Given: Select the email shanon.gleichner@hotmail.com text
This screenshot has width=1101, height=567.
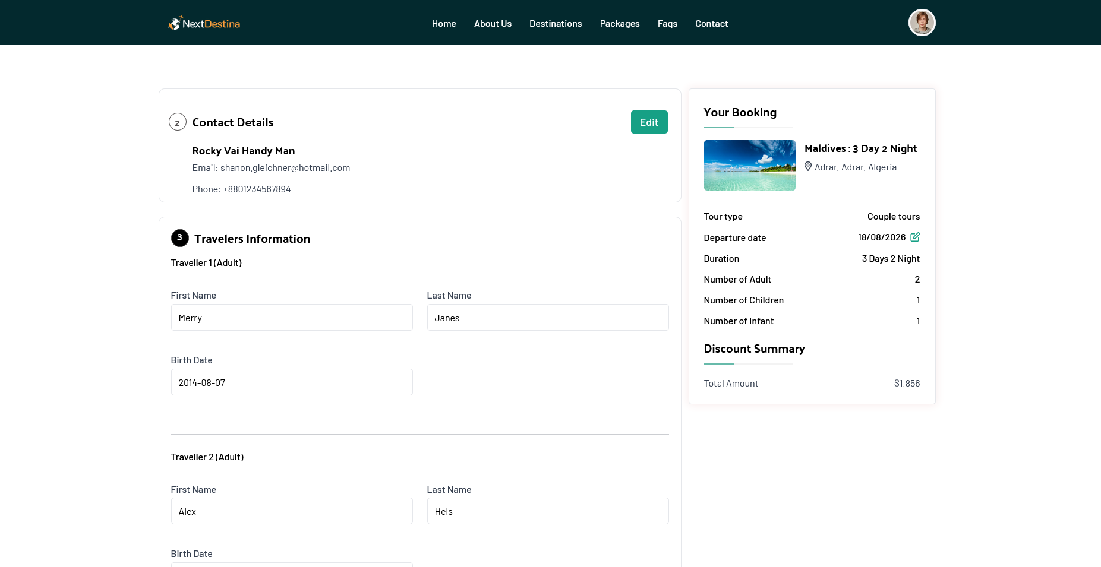Looking at the screenshot, I should pyautogui.click(x=285, y=168).
